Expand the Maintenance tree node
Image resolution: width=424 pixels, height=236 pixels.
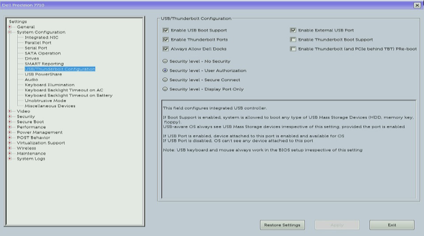tap(9, 154)
